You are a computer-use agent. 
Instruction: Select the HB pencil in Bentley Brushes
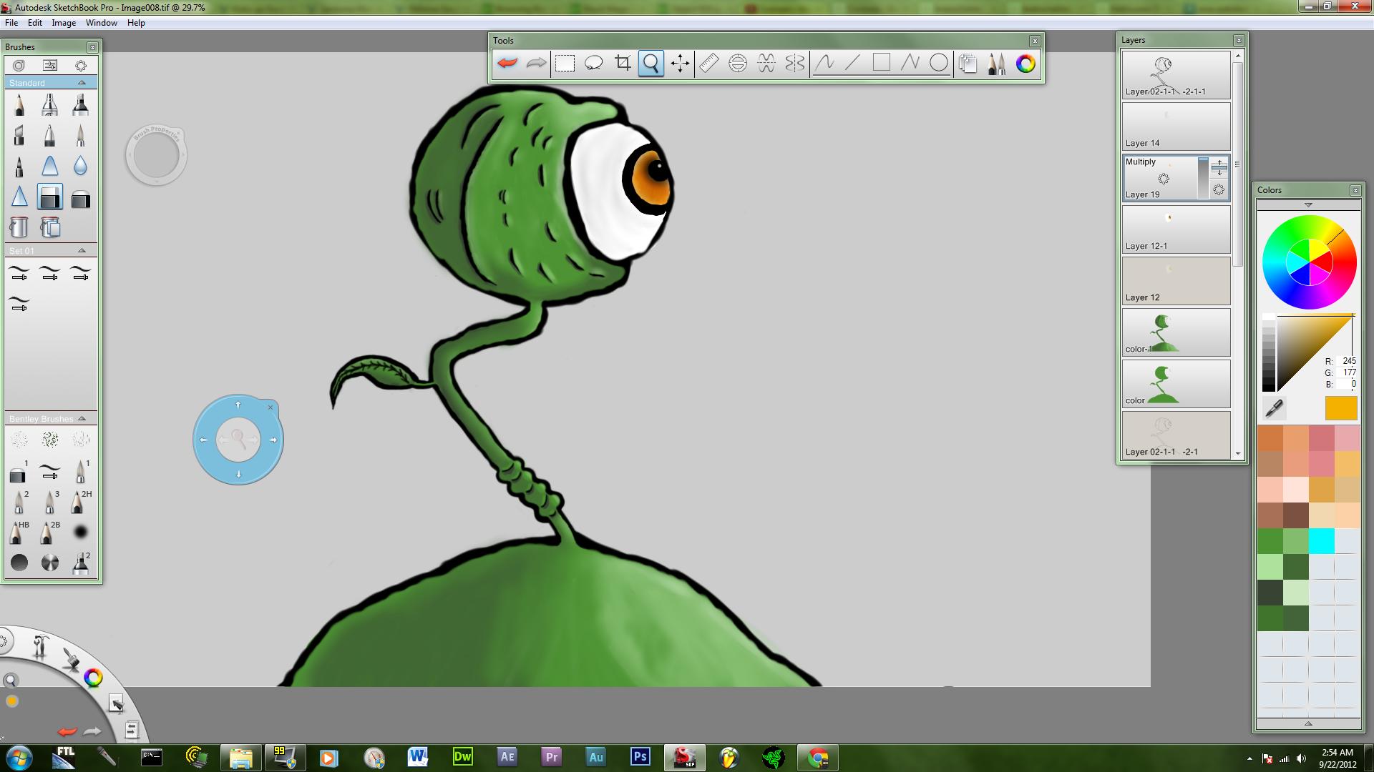coord(19,532)
